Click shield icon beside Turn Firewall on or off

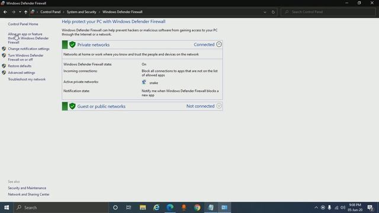[4, 56]
